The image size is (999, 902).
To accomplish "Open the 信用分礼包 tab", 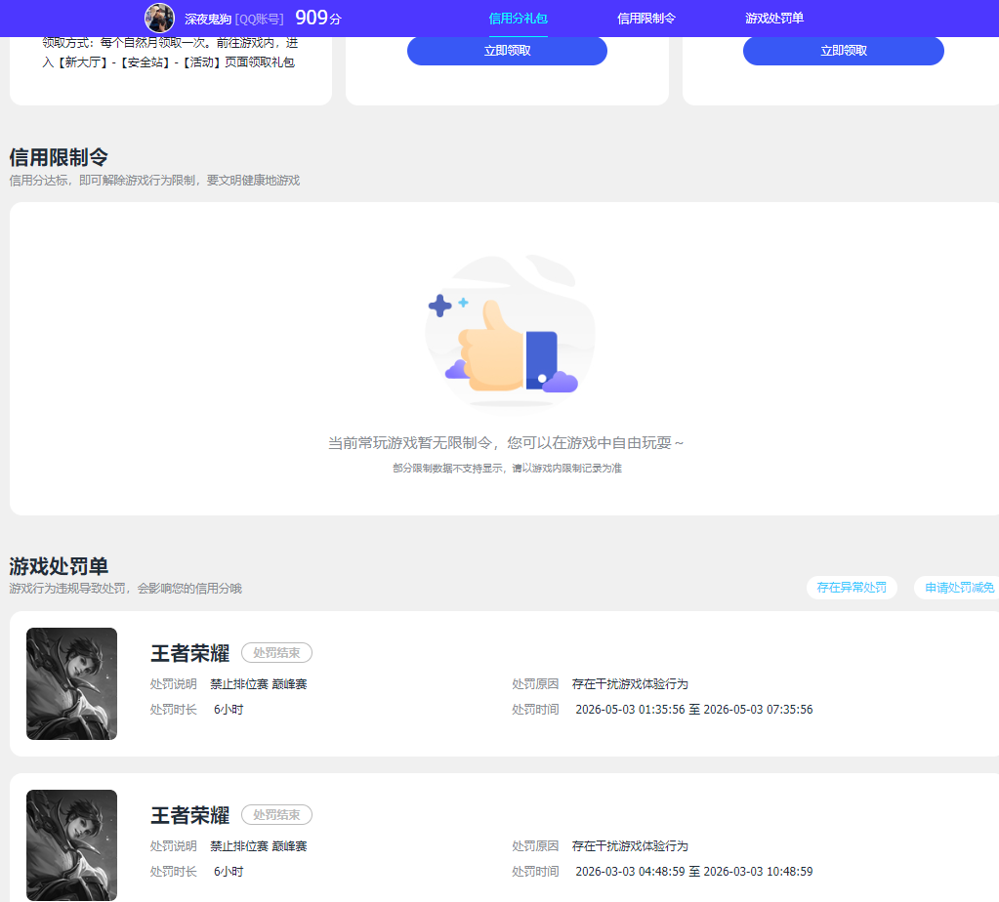I will (518, 19).
